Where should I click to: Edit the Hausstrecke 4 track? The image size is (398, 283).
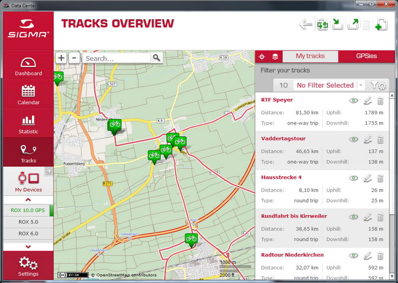tap(368, 178)
